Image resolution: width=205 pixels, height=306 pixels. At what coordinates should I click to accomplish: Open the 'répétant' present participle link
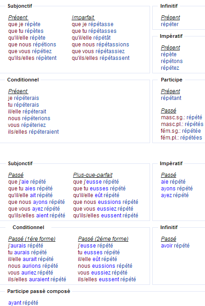pyautogui.click(x=171, y=98)
